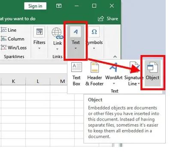Image resolution: width=170 pixels, height=155 pixels.
Task: Click the Sign in button
Action: pos(35,6)
